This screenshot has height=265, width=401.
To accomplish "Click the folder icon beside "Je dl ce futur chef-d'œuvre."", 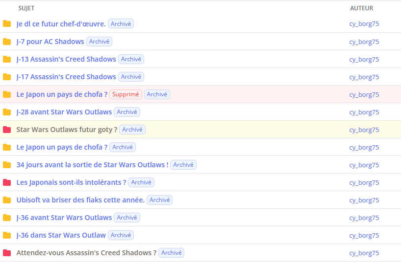I will 7,24.
